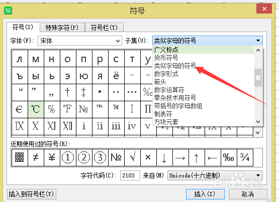Viewport: 279px width, 202px height.
Task: Click the 插入(I) insert button
Action: [x=205, y=194]
